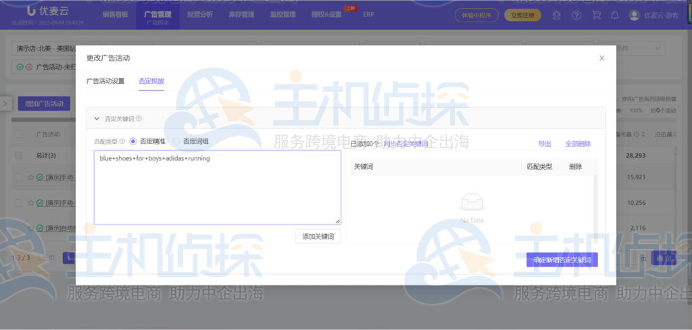This screenshot has width=692, height=330.
Task: Click the 优麦云 logo
Action: point(42,11)
